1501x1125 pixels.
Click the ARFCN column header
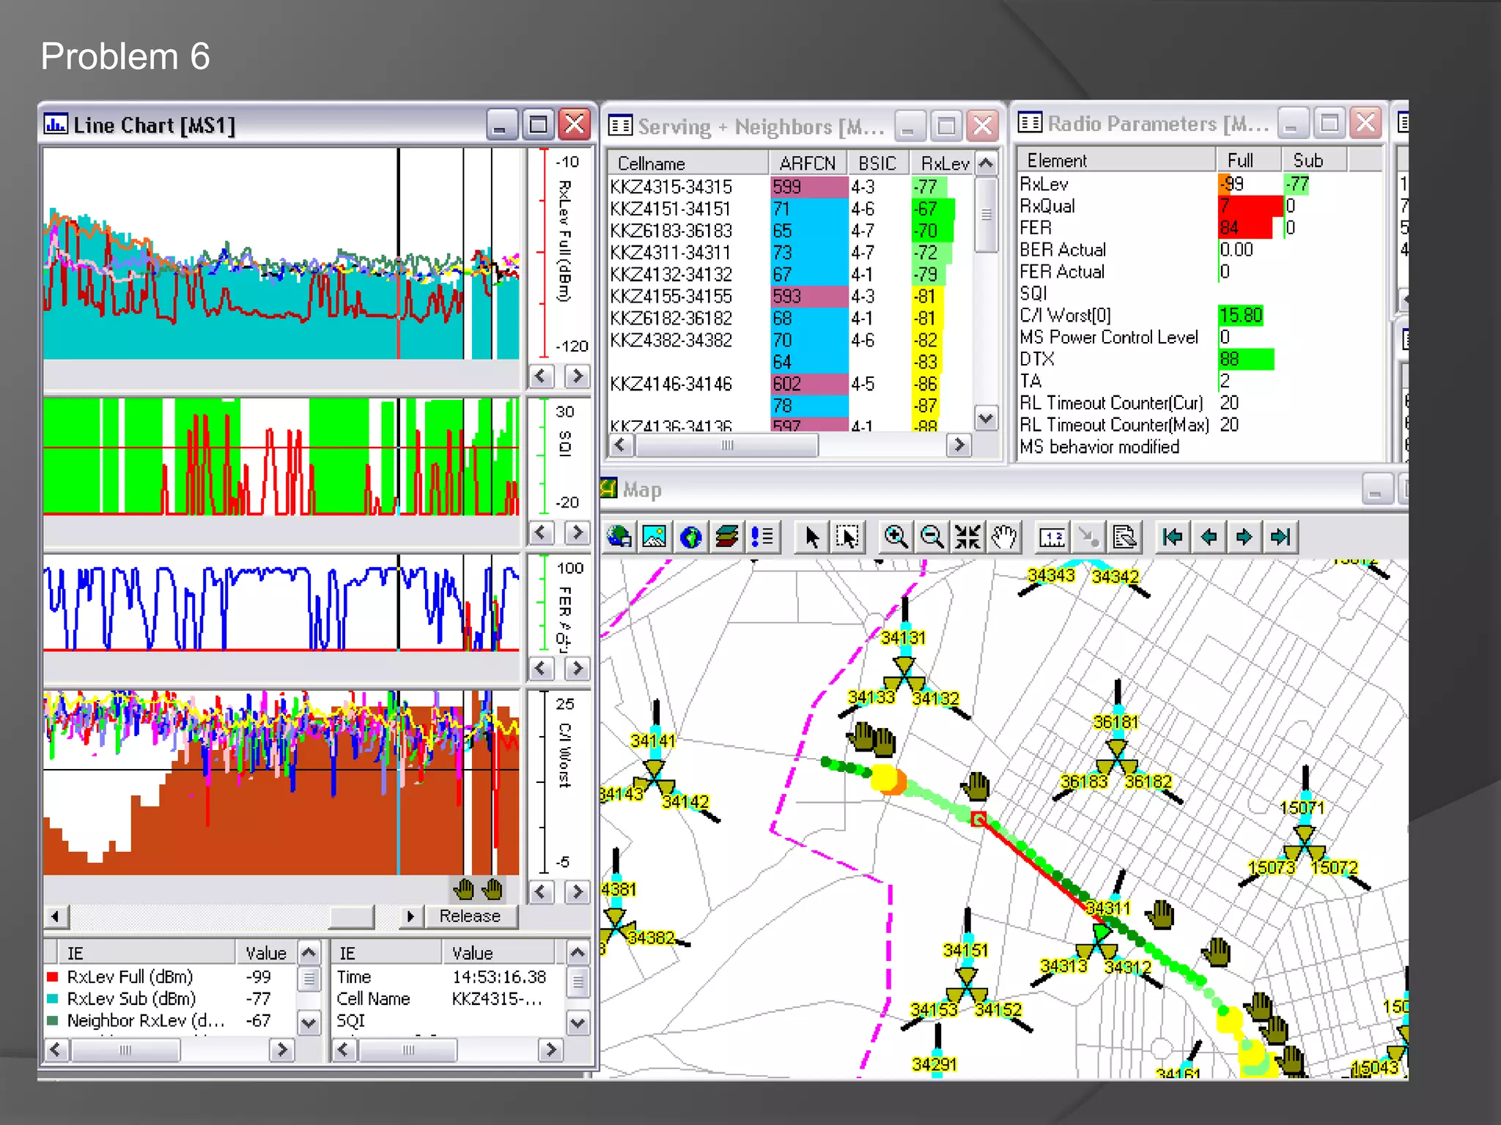[x=807, y=163]
